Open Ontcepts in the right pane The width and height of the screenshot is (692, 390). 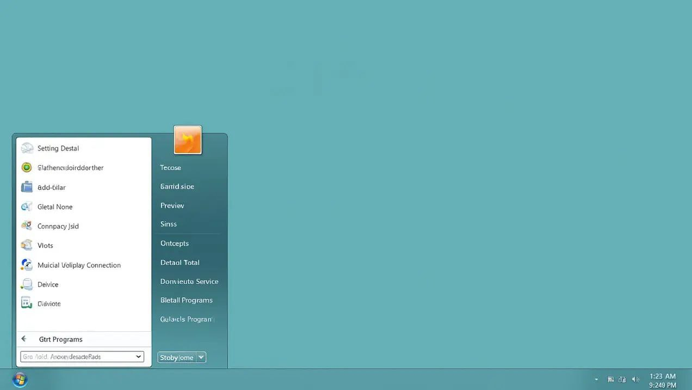pyautogui.click(x=174, y=243)
